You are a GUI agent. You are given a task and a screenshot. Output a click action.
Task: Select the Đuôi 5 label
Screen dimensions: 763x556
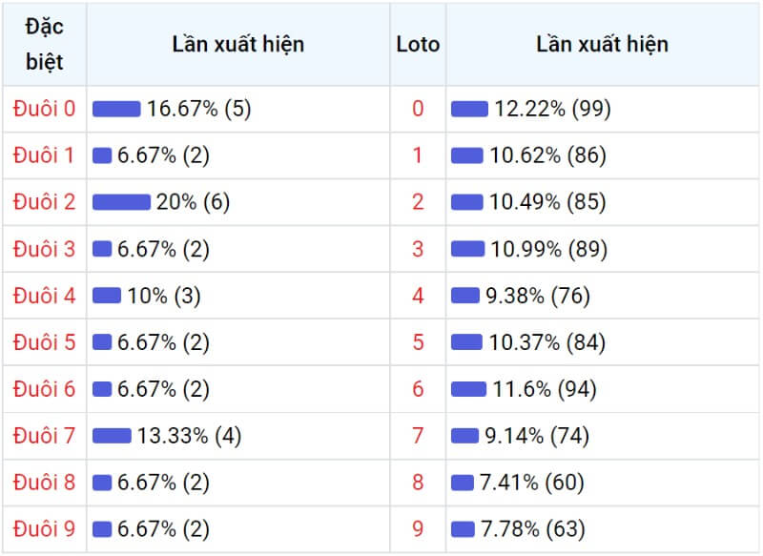point(44,342)
